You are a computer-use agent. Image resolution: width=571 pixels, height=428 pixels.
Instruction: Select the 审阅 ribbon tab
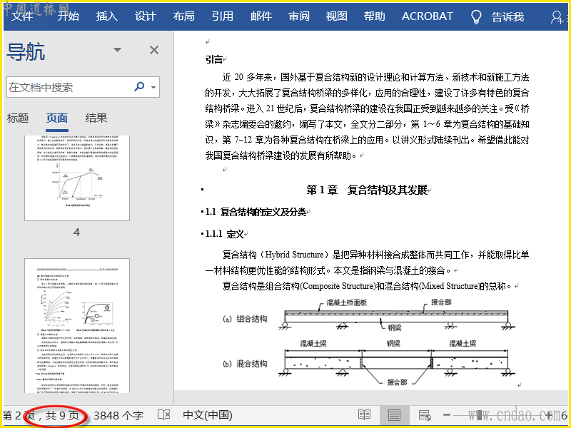coord(299,16)
